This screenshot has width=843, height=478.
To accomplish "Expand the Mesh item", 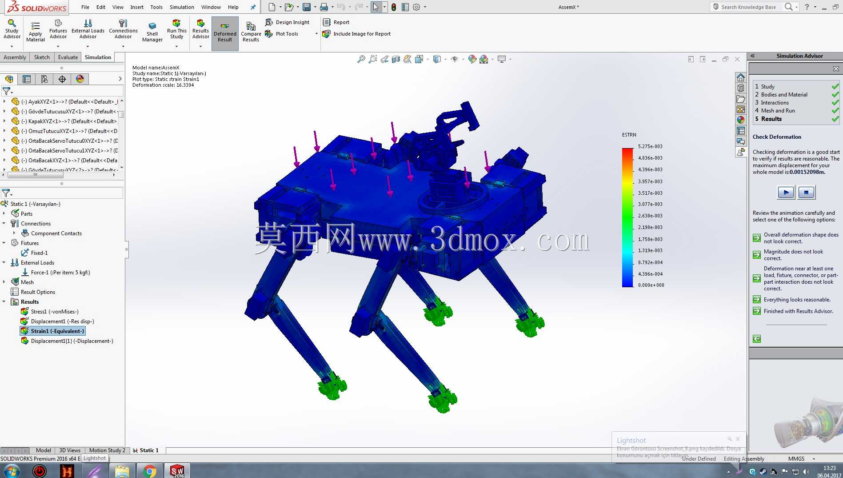I will 4,282.
